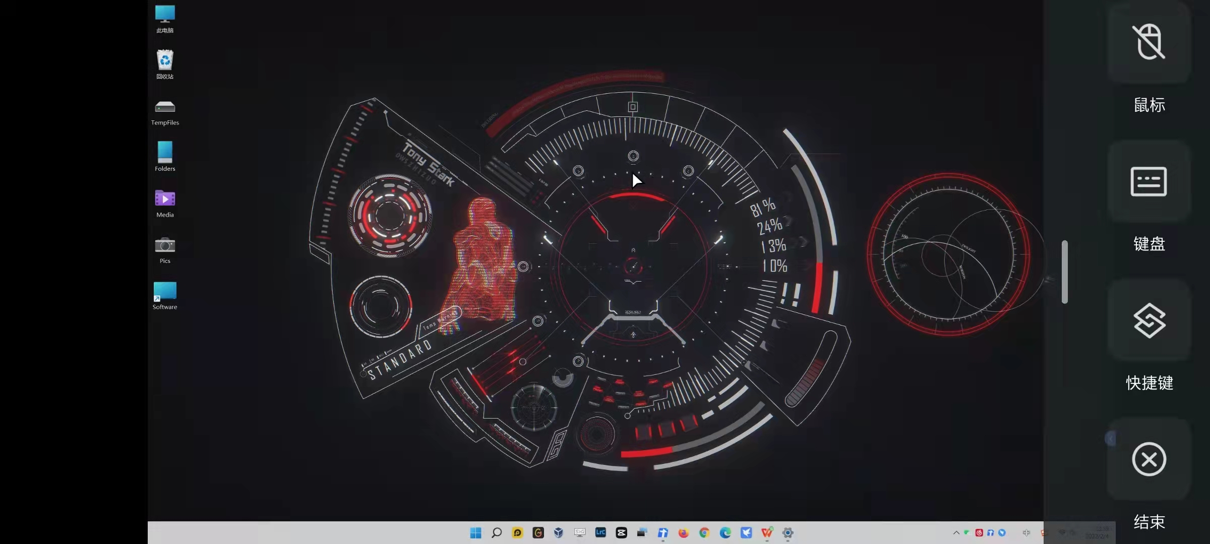
Task: Open Settings gear in the taskbar
Action: (788, 533)
